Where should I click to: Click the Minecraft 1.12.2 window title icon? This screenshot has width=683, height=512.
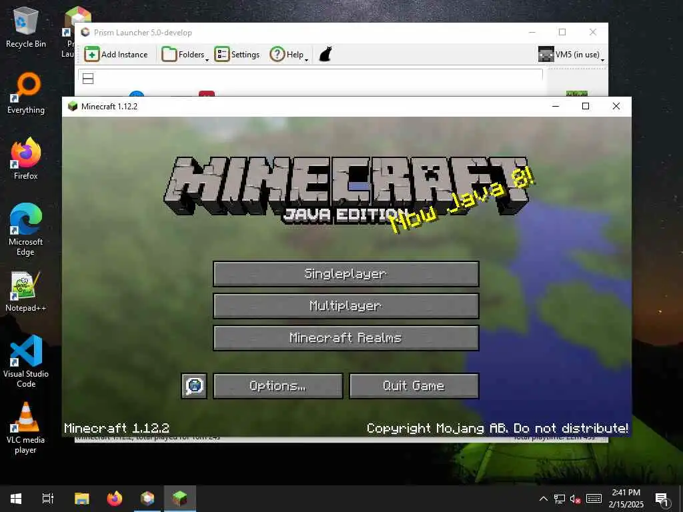tap(73, 106)
